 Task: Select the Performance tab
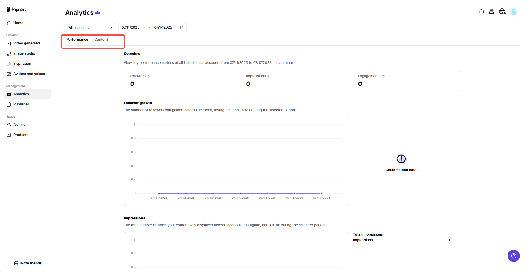point(77,40)
